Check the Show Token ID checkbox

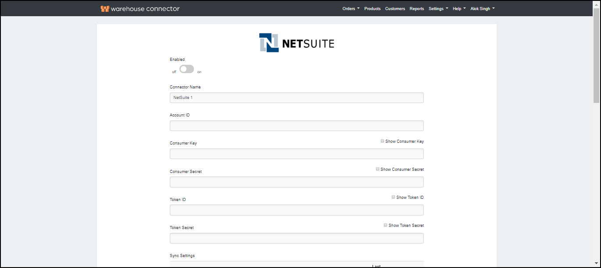[393, 197]
